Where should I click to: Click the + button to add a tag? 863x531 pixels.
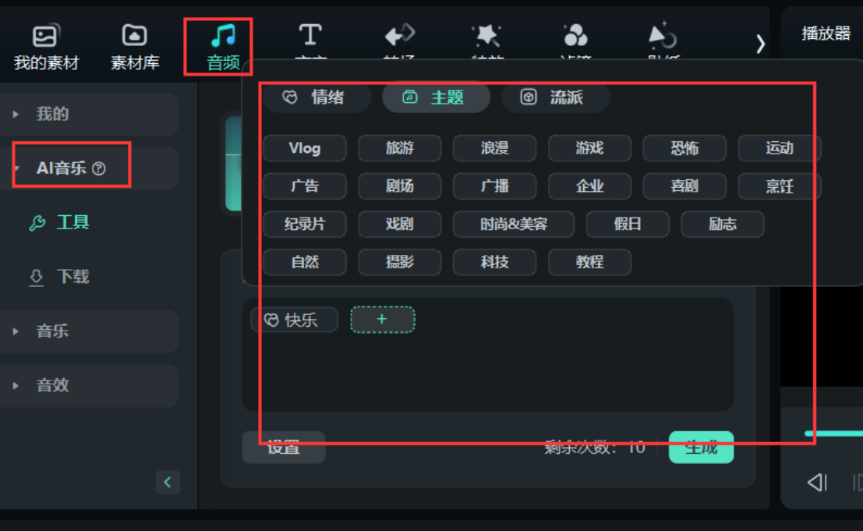tap(383, 320)
